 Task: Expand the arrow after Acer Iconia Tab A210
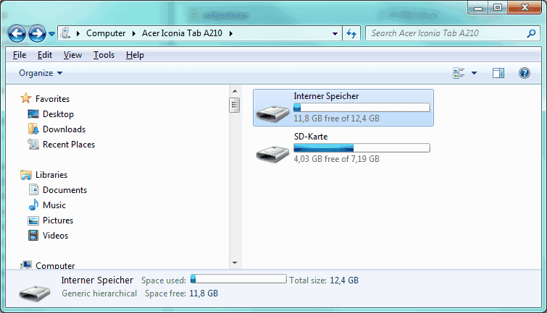(230, 33)
